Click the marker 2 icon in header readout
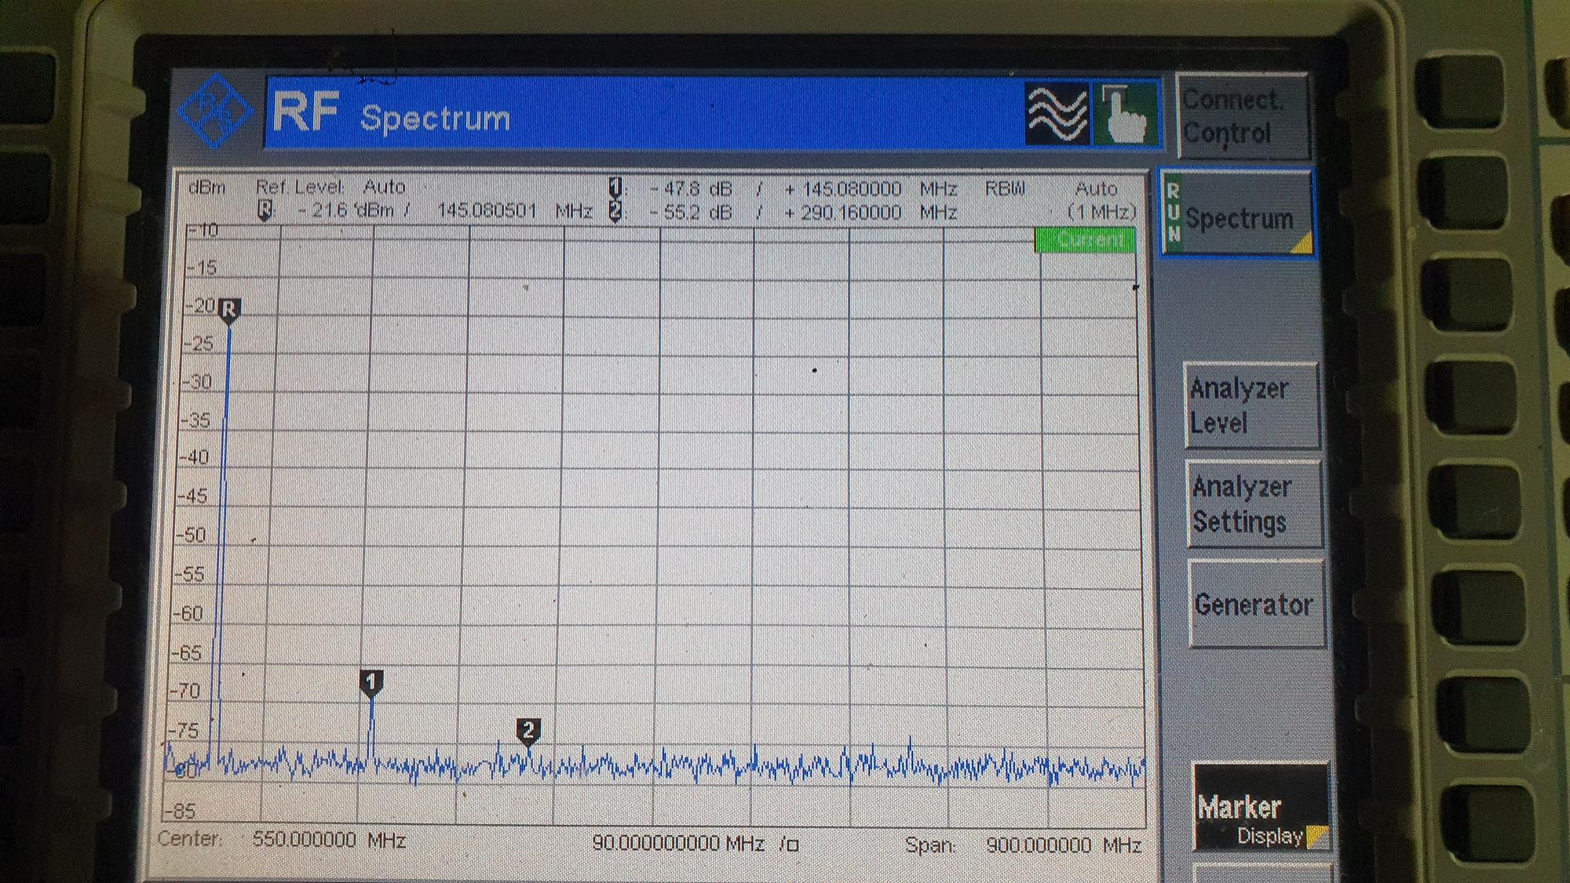The height and width of the screenshot is (883, 1570). pyautogui.click(x=615, y=211)
